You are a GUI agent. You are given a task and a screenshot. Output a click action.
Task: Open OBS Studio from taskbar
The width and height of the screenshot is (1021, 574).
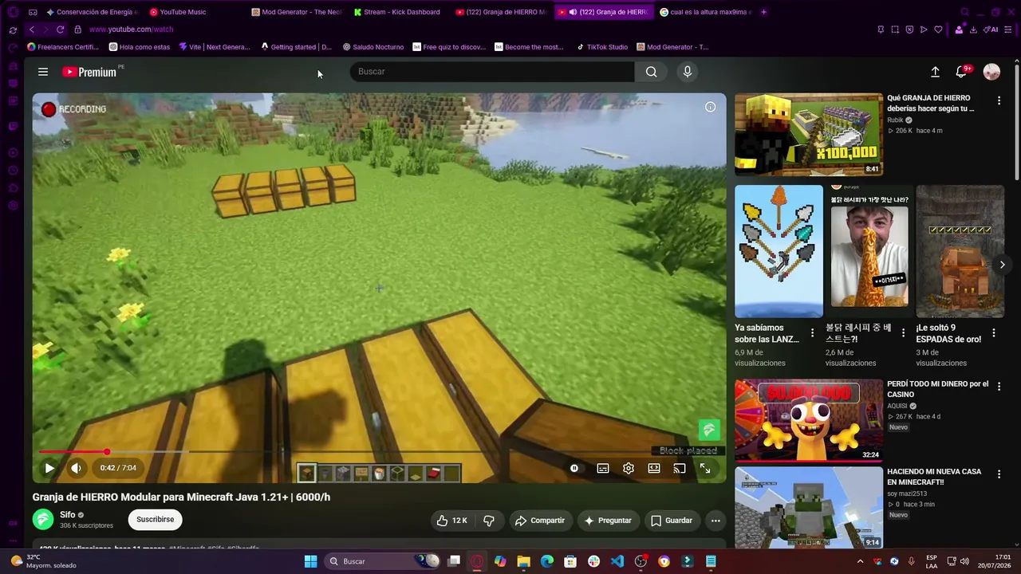click(641, 561)
